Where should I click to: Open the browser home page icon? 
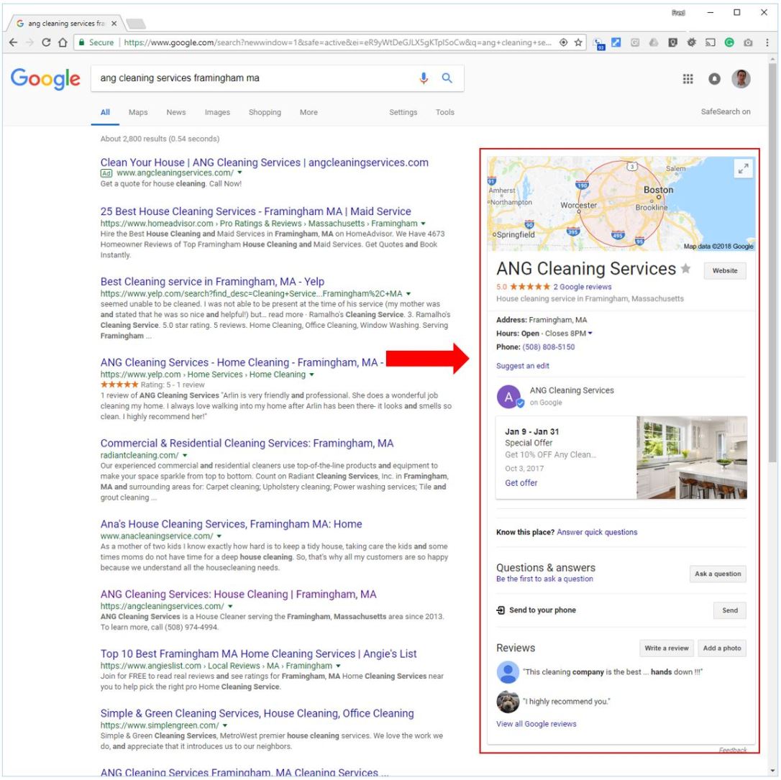point(63,43)
